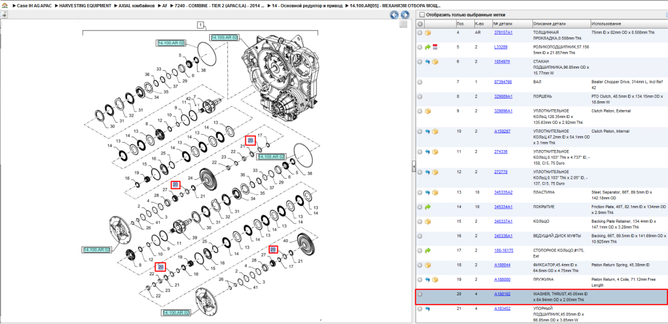Click box icon in row 345337A1
The width and height of the screenshot is (668, 324).
pyautogui.click(x=428, y=221)
